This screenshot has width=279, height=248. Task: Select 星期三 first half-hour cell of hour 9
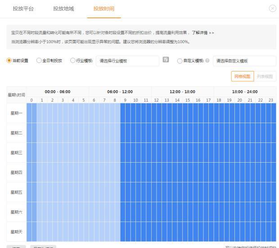[x=123, y=152]
